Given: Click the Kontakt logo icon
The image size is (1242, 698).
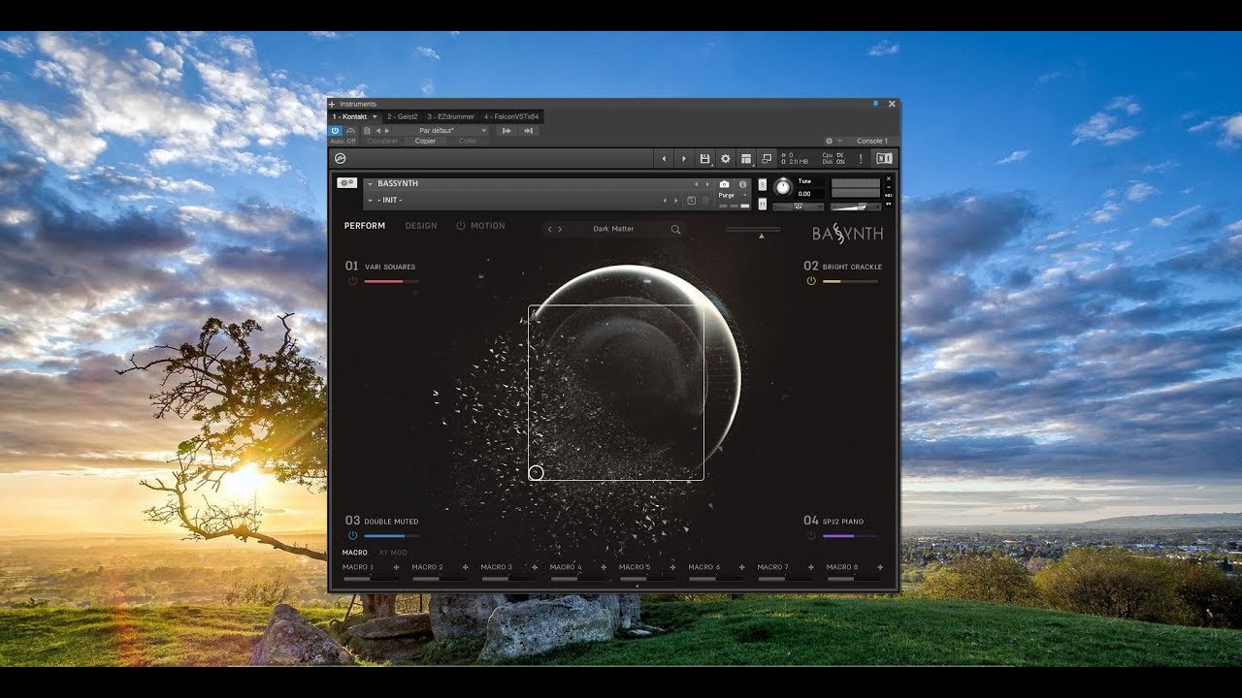Looking at the screenshot, I should 340,158.
